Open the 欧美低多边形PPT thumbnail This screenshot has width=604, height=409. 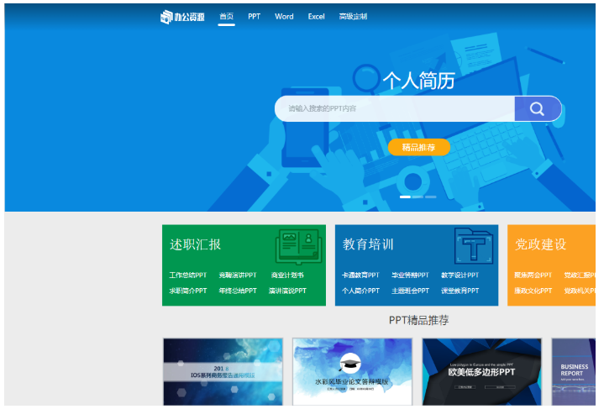[x=481, y=372]
